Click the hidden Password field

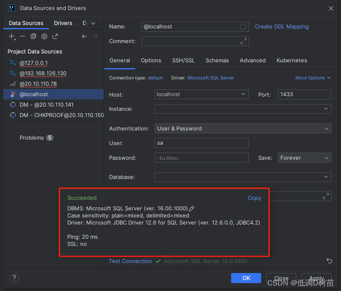click(x=201, y=158)
